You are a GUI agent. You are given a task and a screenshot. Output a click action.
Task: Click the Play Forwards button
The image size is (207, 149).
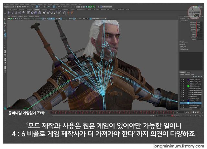tap(195, 112)
